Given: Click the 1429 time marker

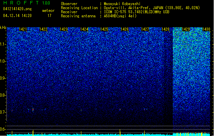Looking at the screenshot, I should coord(186,29).
